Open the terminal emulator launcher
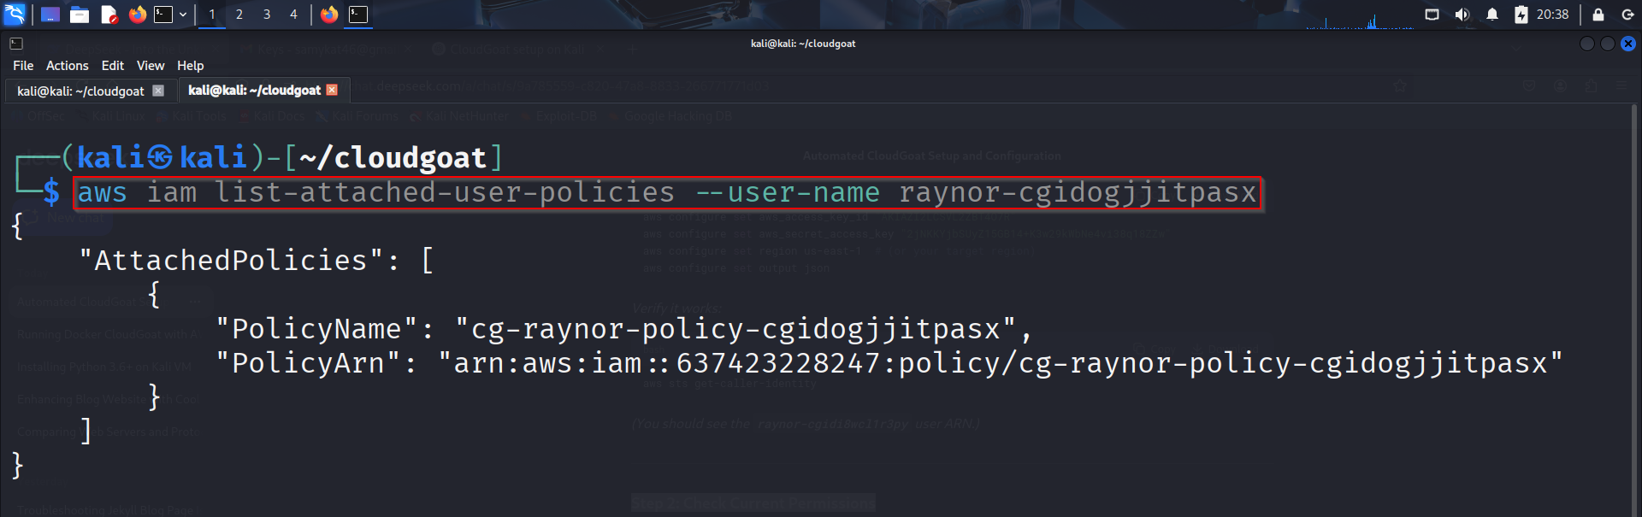 [163, 15]
